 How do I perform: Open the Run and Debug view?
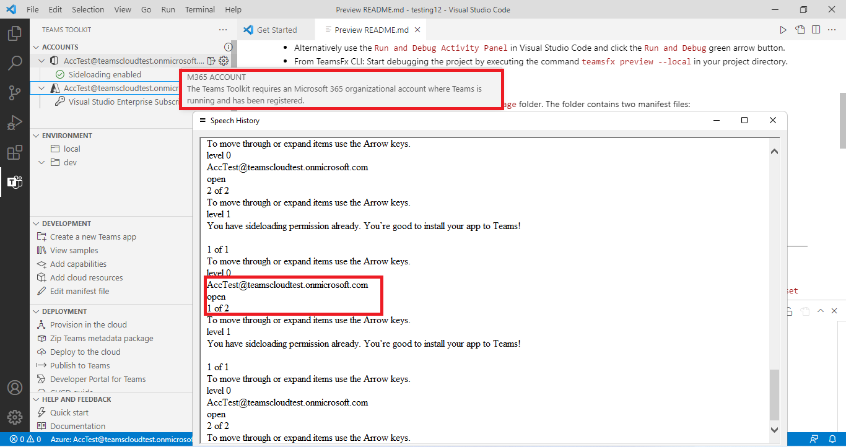[x=15, y=122]
